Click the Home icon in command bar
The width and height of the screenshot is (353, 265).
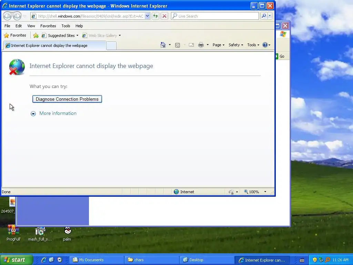[x=163, y=45]
